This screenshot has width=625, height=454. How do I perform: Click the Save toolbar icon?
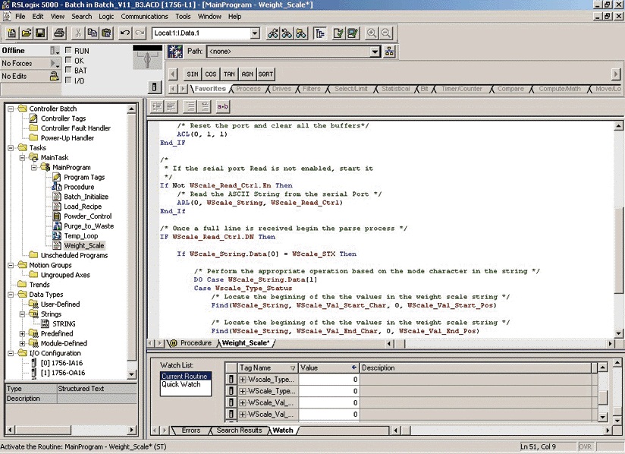tap(41, 33)
